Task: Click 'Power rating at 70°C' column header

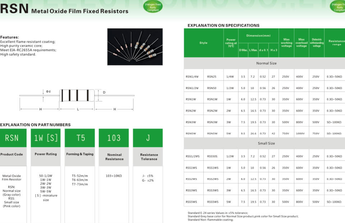Action: coord(231,43)
